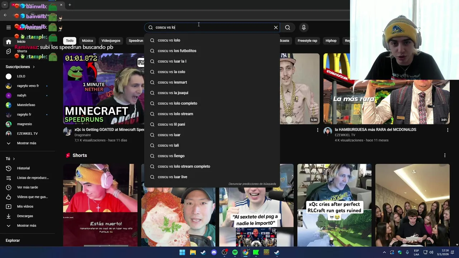Select the Hiphop filter chip

(x=331, y=40)
